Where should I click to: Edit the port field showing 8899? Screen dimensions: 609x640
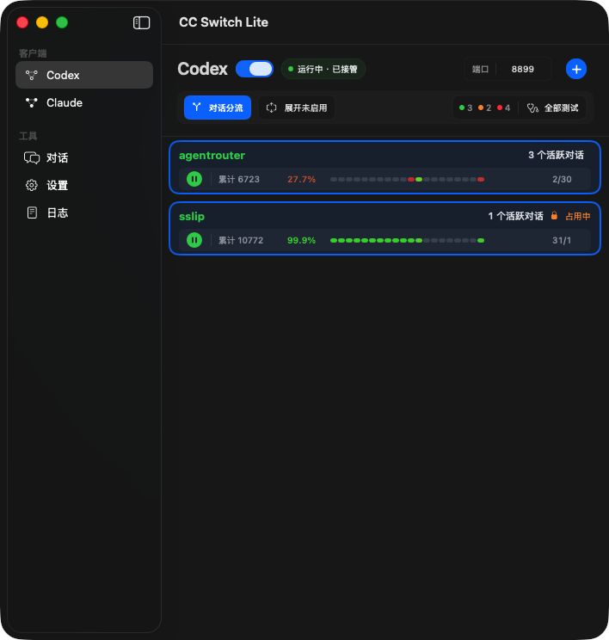(x=522, y=69)
